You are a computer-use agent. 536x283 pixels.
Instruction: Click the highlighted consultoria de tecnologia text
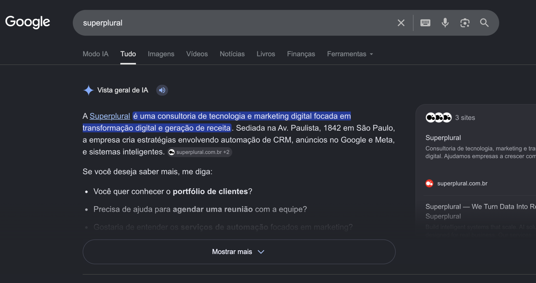pos(217,122)
